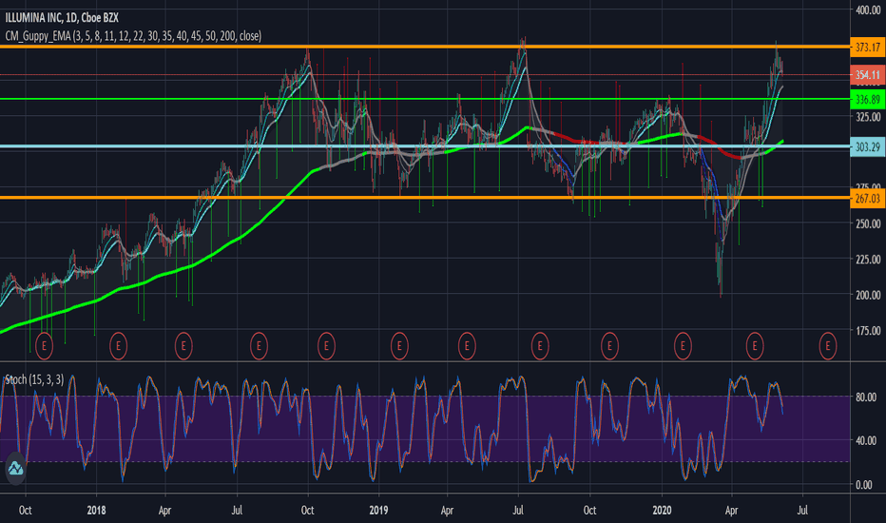Select the green horizontal line at 336.89
Screen dimensions: 886x523
(x=425, y=99)
